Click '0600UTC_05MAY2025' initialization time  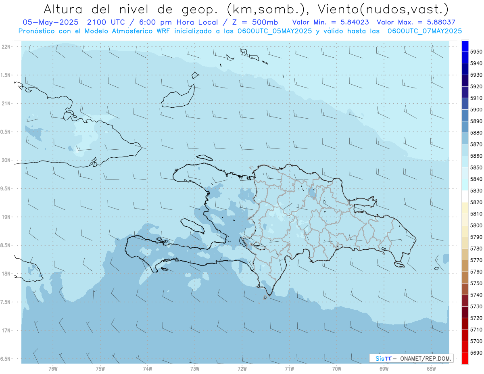click(x=274, y=31)
